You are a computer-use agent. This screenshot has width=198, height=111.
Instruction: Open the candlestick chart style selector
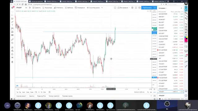[x=30, y=8]
